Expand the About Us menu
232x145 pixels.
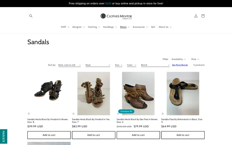click(x=165, y=27)
